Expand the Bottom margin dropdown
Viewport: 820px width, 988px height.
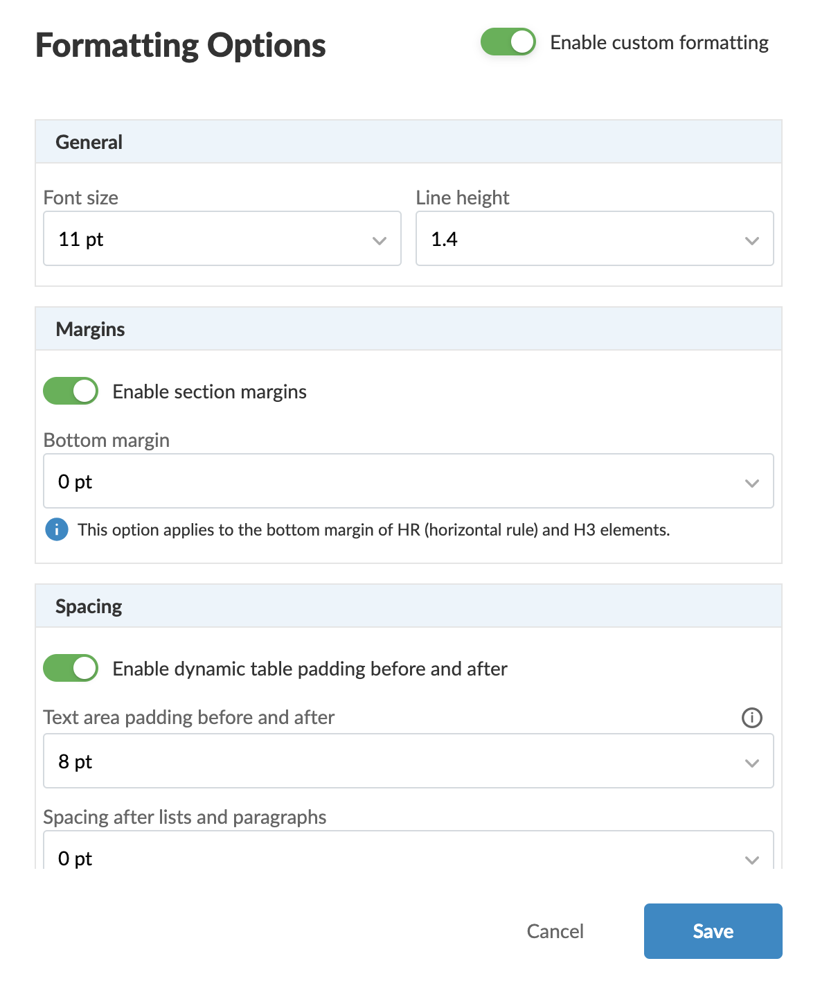coord(408,482)
